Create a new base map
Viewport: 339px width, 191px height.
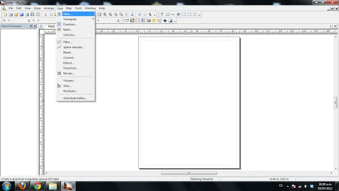point(127,21)
